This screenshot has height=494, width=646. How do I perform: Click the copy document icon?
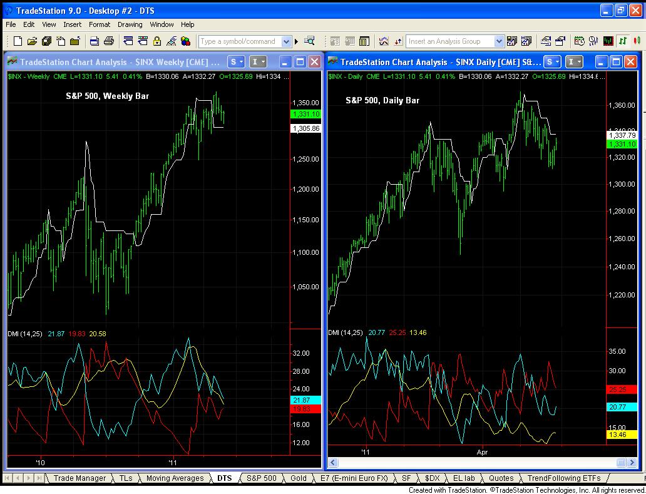61,41
